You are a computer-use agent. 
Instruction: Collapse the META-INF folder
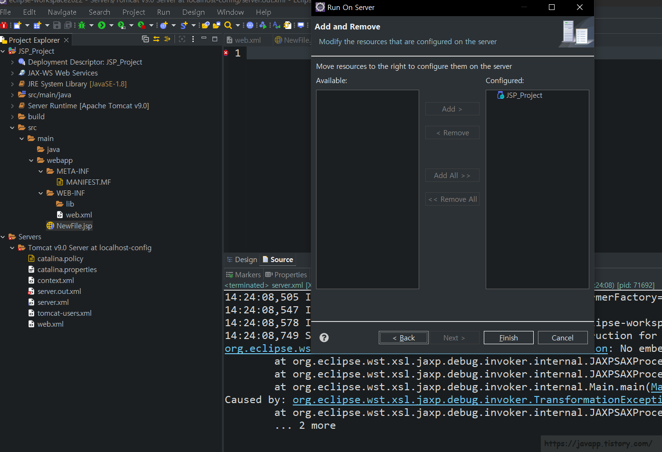[41, 171]
